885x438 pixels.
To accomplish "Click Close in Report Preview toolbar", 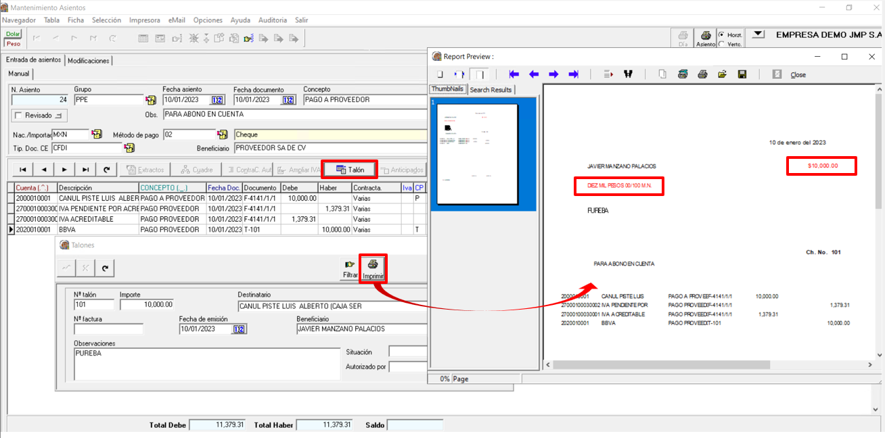I will [798, 75].
